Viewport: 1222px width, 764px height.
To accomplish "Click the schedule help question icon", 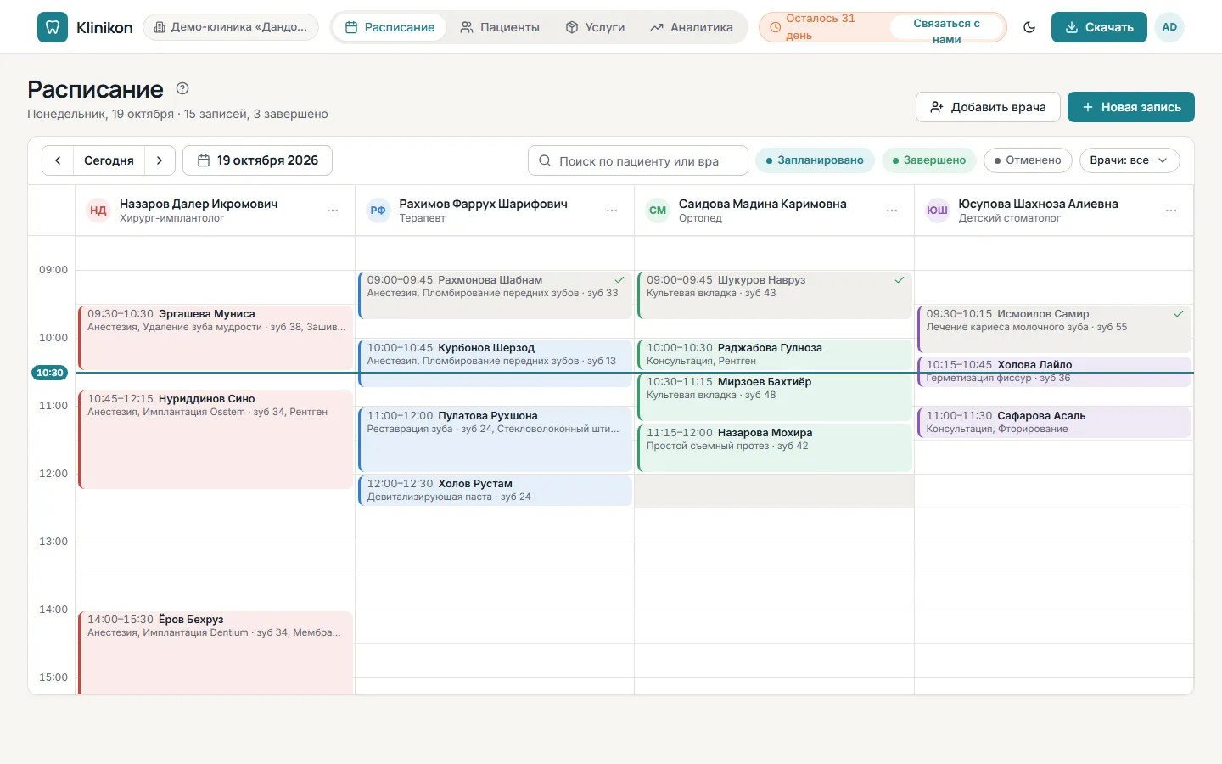I will click(x=182, y=88).
